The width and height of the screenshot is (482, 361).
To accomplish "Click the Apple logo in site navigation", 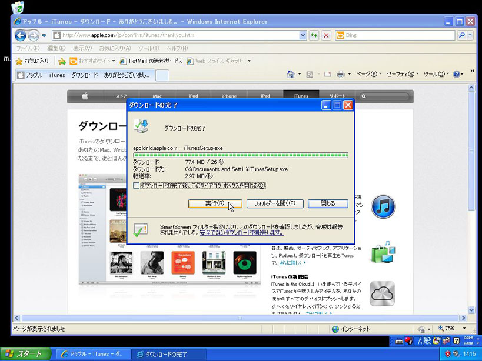I will click(x=85, y=96).
